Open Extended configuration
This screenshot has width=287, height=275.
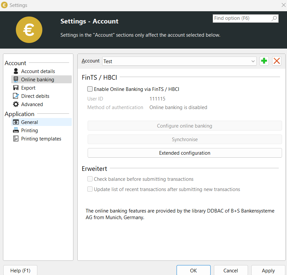click(185, 153)
